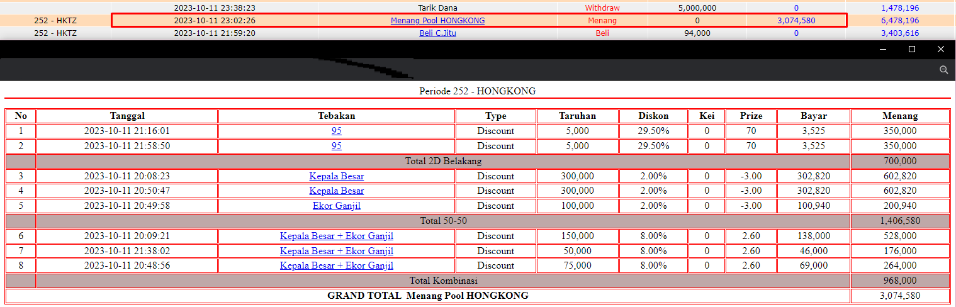Open the 95 link in row 1

tap(337, 131)
